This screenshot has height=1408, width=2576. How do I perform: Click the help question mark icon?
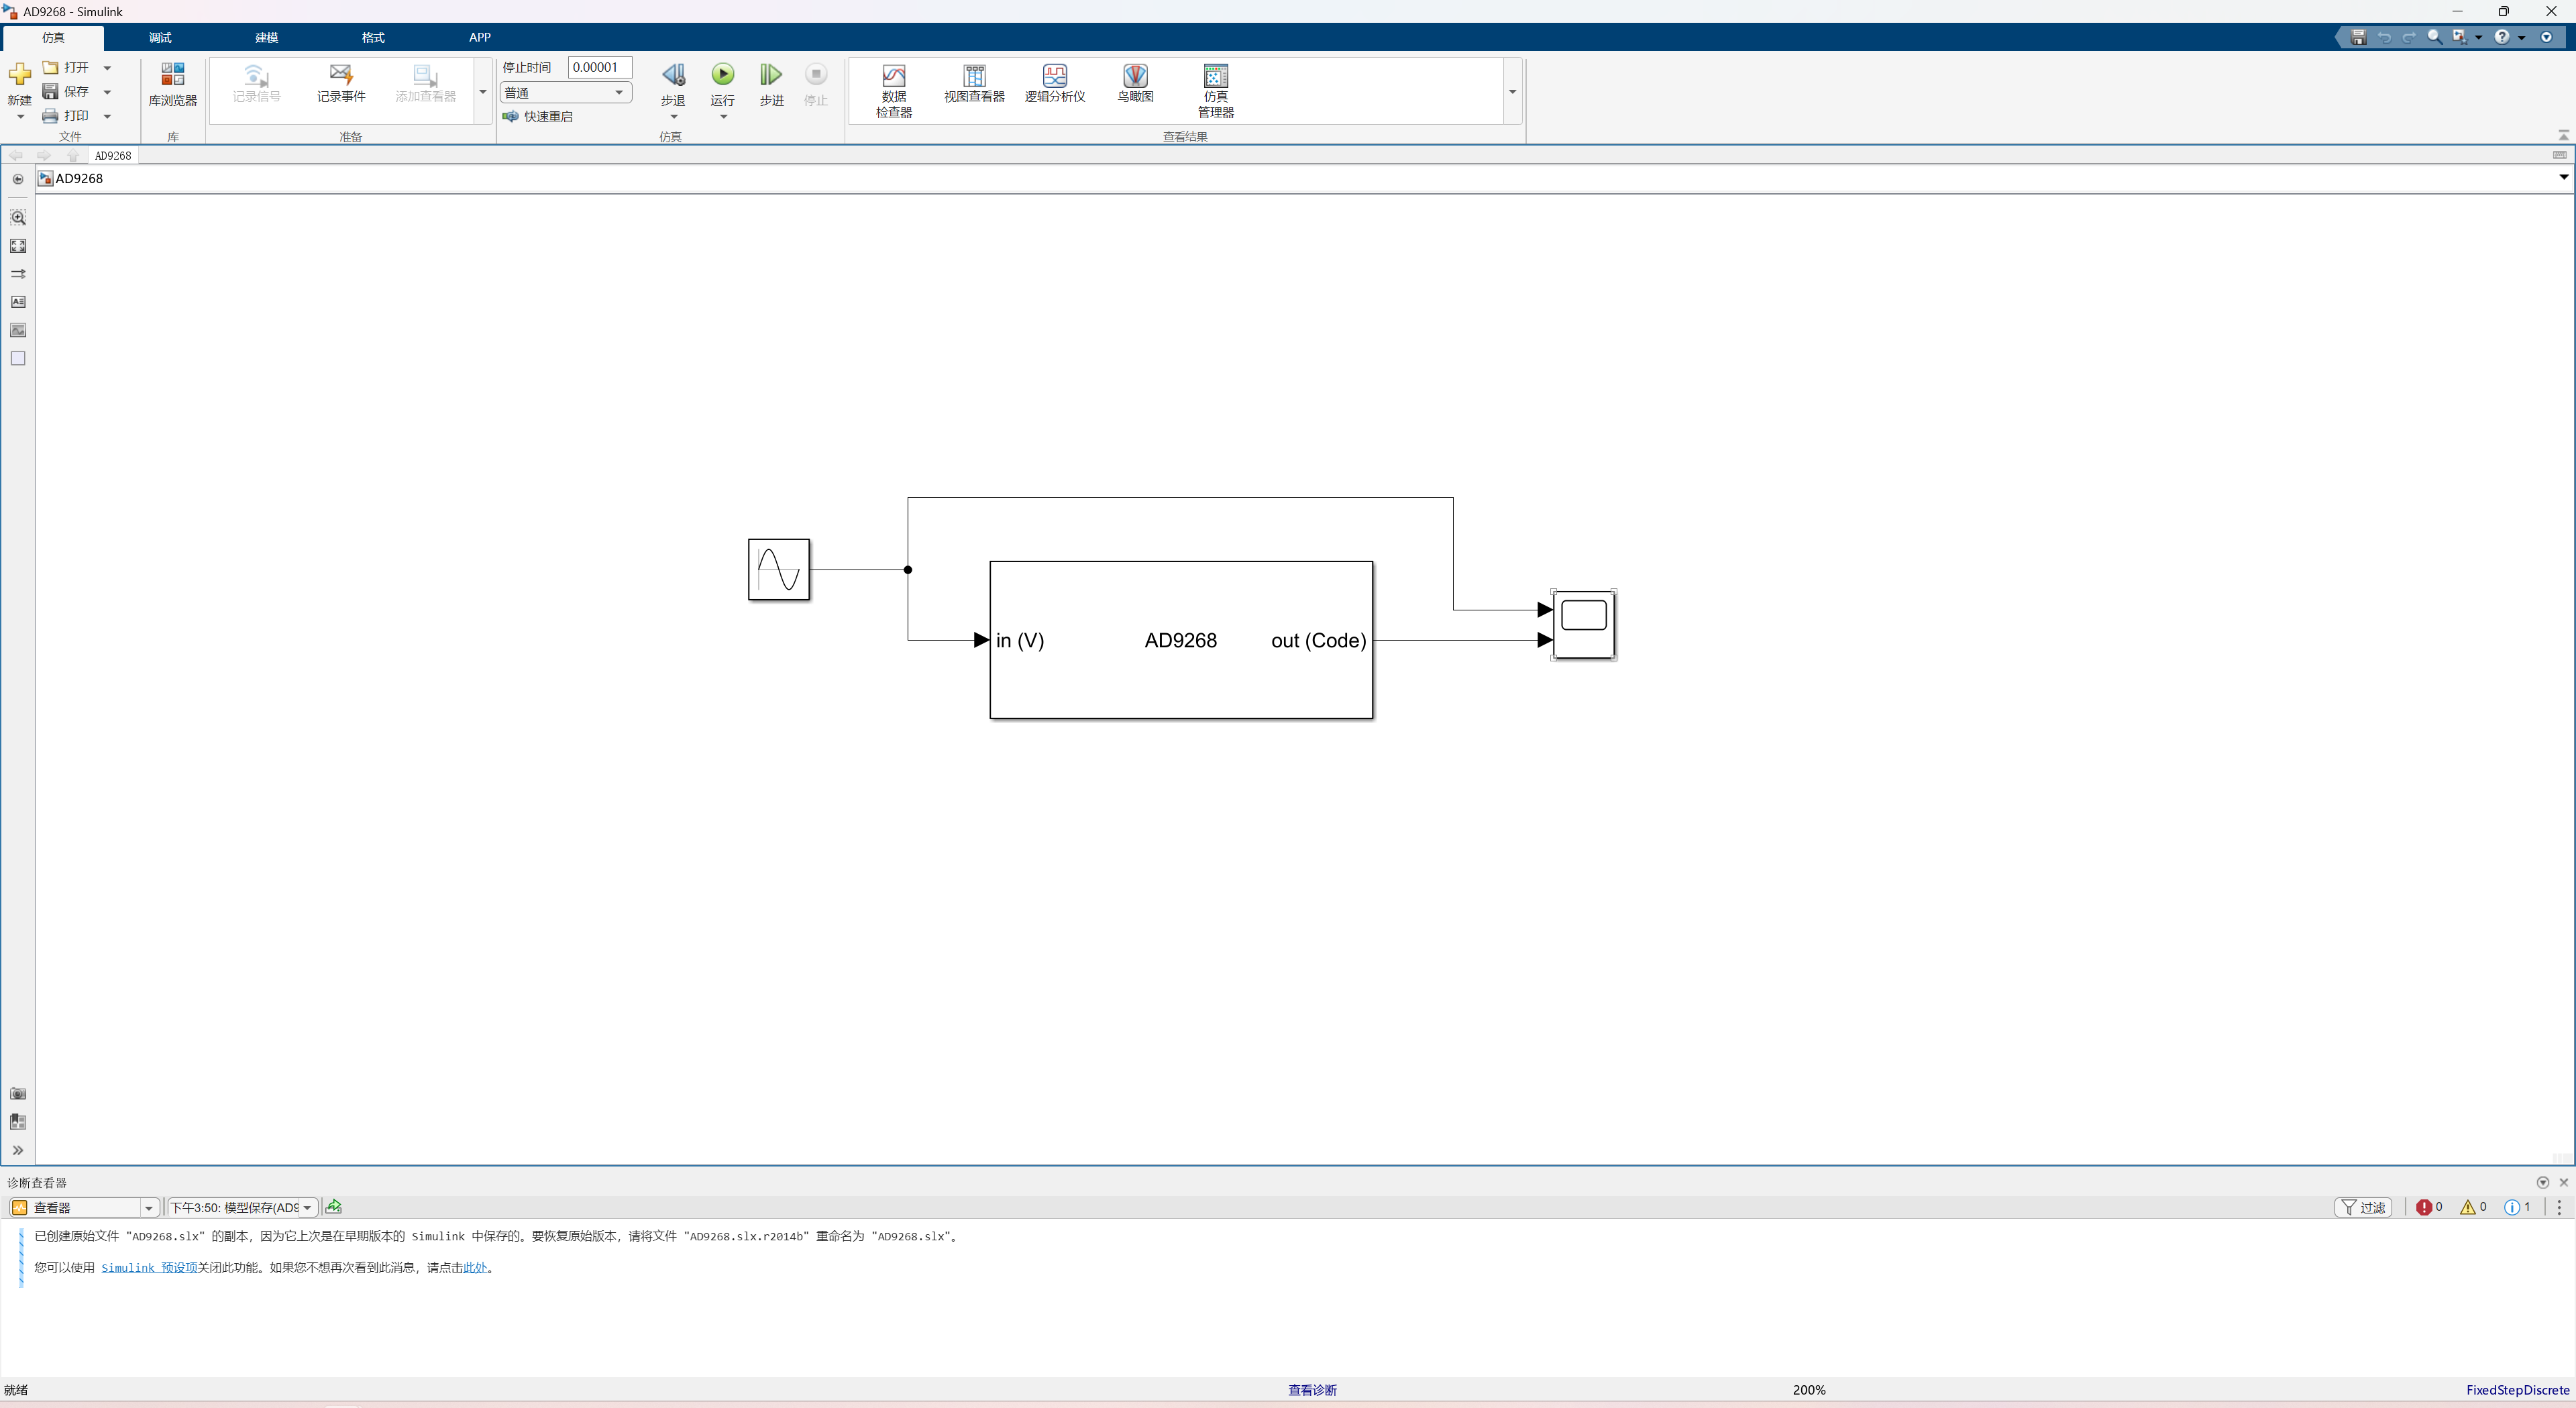click(x=2502, y=37)
